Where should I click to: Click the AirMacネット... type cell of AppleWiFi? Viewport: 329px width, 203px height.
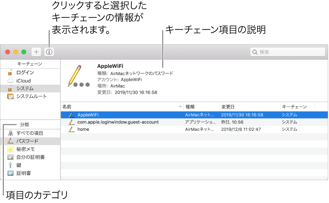click(x=199, y=115)
